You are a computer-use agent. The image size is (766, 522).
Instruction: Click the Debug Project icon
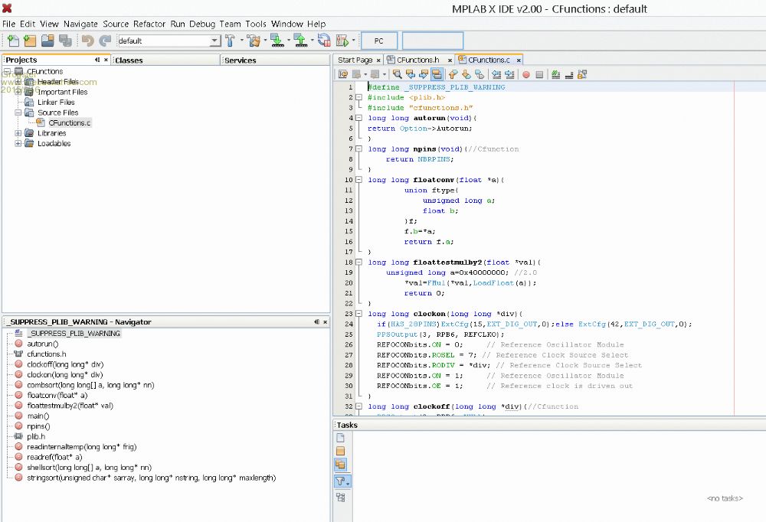pyautogui.click(x=342, y=41)
